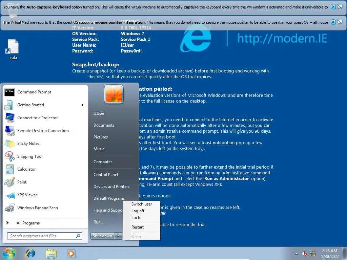Click the Start orb button
This screenshot has height=260, width=347.
coord(9,253)
